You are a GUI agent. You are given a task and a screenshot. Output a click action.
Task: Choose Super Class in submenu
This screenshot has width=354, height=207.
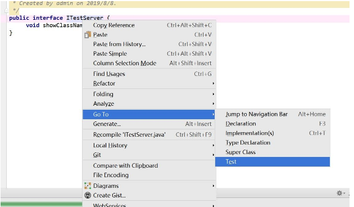click(273, 152)
